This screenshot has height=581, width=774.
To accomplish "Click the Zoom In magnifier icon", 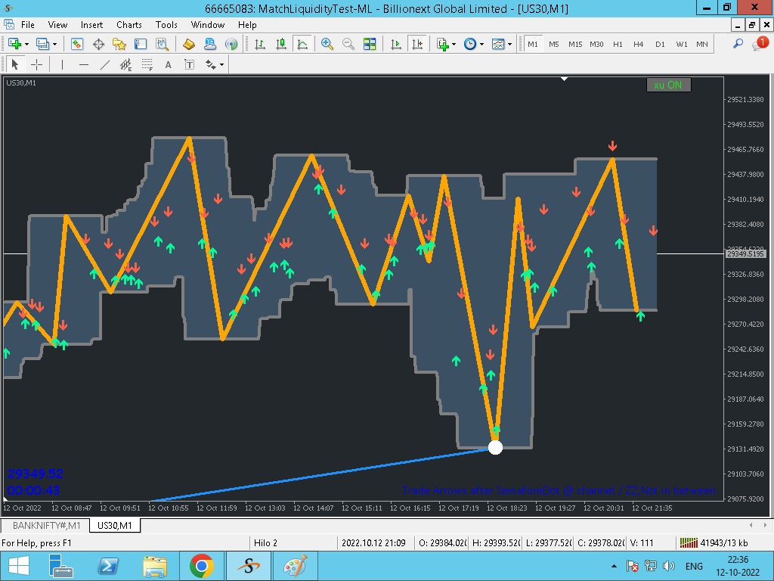I will pos(327,44).
